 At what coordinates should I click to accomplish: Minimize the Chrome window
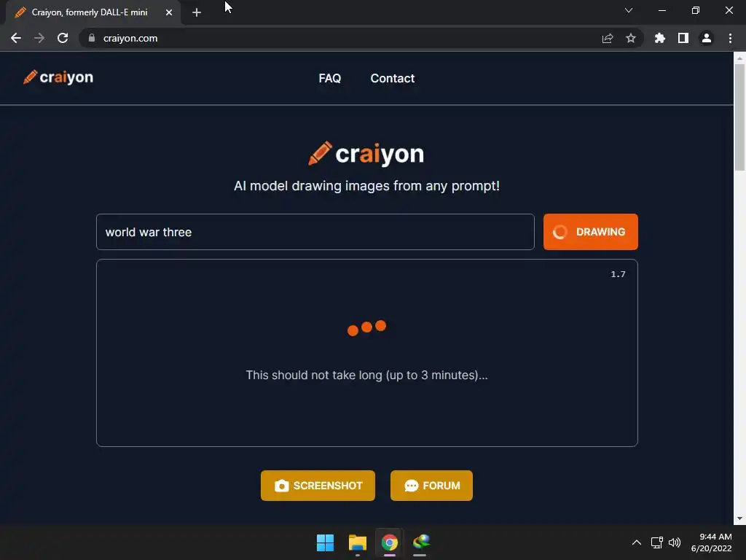click(x=661, y=10)
